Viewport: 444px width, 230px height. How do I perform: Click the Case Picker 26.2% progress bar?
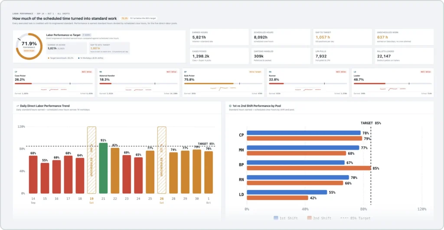coord(53,83)
